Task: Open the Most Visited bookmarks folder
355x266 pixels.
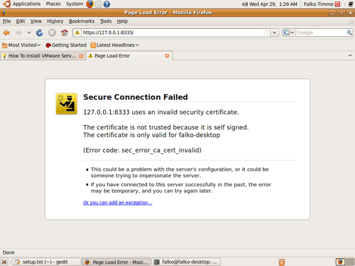Action: 21,45
